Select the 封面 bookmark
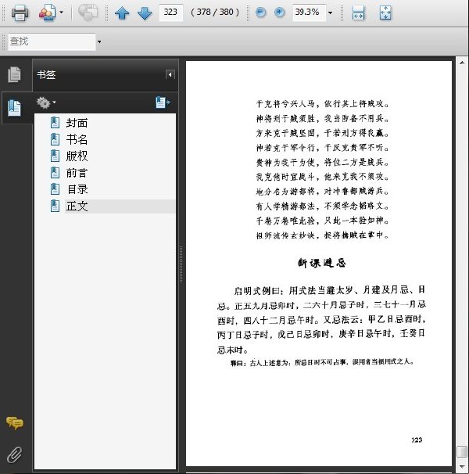Image resolution: width=469 pixels, height=474 pixels. tap(77, 123)
